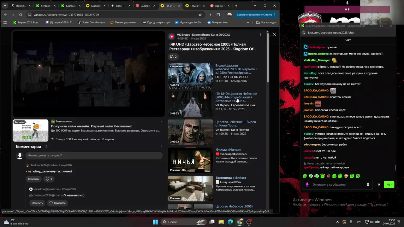Switch to the царство Yandex search tab
The height and width of the screenshot is (227, 404).
pyautogui.click(x=146, y=6)
